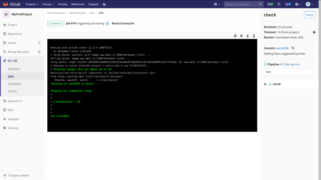This screenshot has height=180, width=321.
Task: Collapse the sidebar with the chevrons icon
Action: [x=5, y=175]
